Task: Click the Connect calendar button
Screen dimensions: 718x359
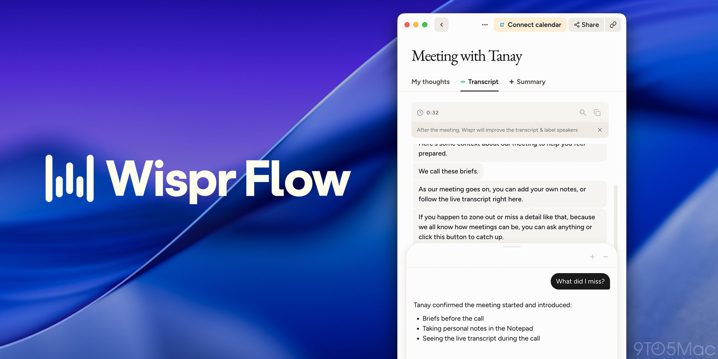Action: (x=530, y=25)
